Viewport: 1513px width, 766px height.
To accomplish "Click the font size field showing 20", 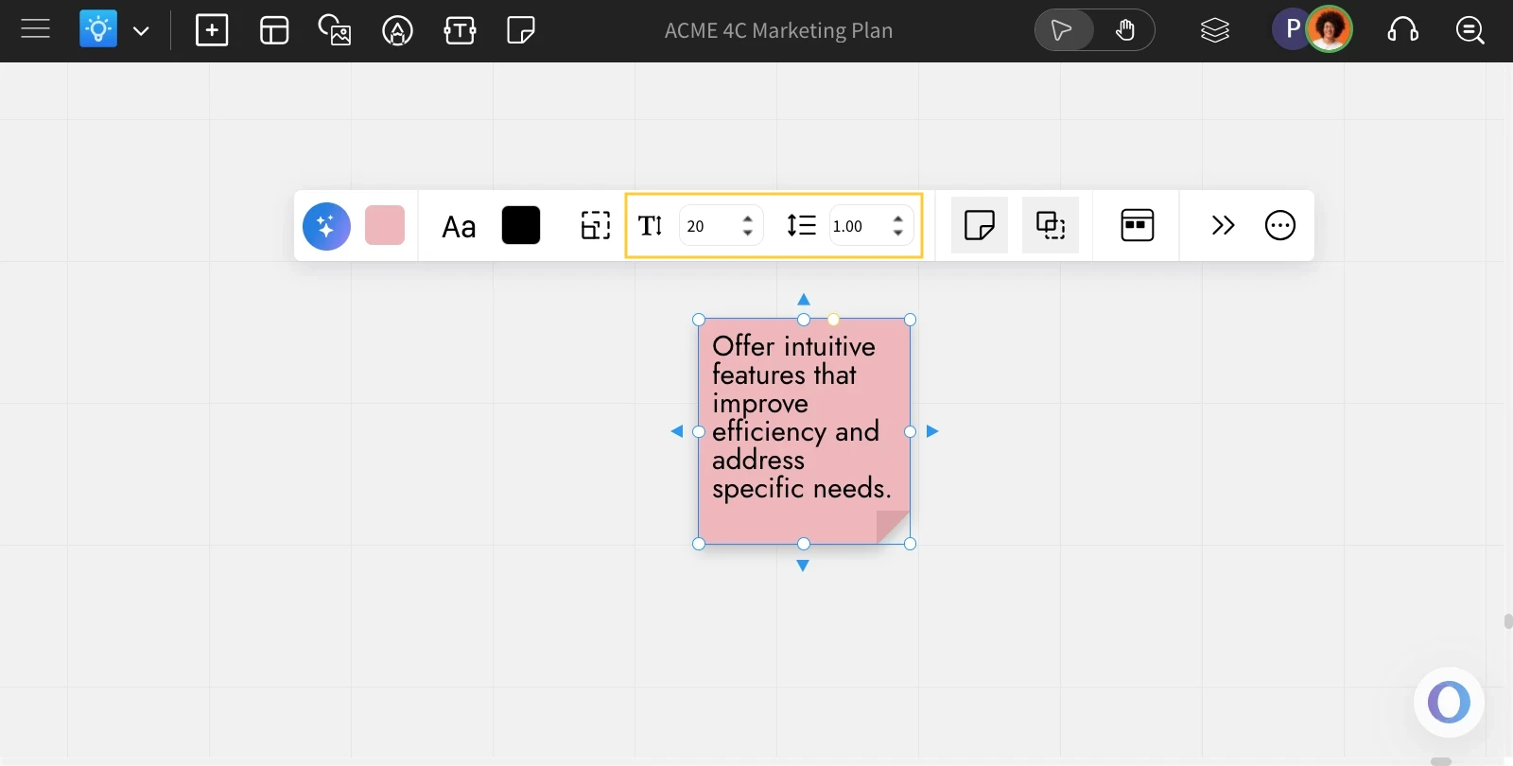I will click(x=708, y=226).
